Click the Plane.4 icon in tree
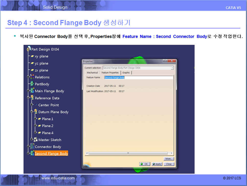 [x=39, y=133]
